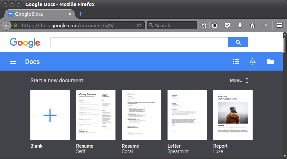Viewport: 287px width, 159px height.
Task: Click the Google logo
Action: 25,43
